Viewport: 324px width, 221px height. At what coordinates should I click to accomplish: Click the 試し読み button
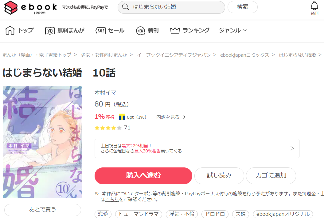click(x=219, y=176)
